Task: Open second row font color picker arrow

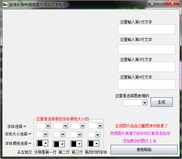Action: pyautogui.click(x=62, y=144)
